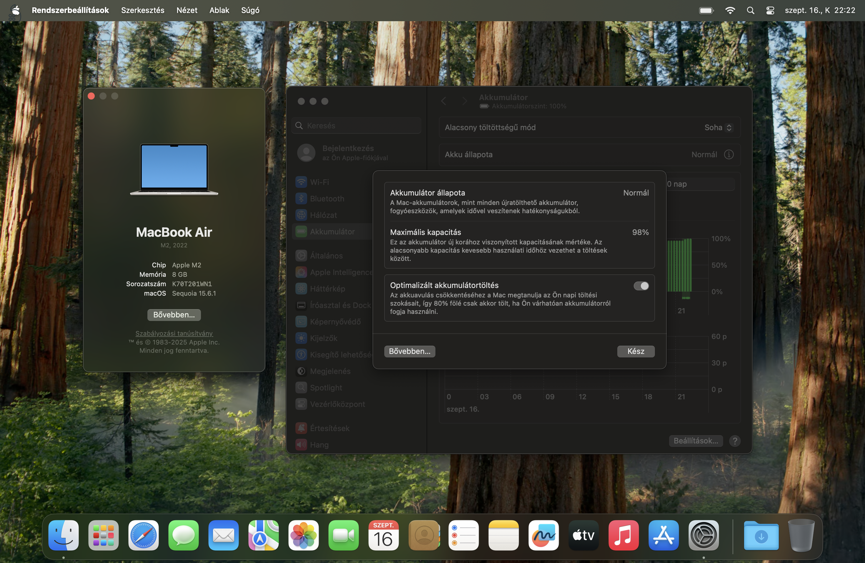Click System Settings gear in Dock
This screenshot has width=865, height=563.
(704, 535)
